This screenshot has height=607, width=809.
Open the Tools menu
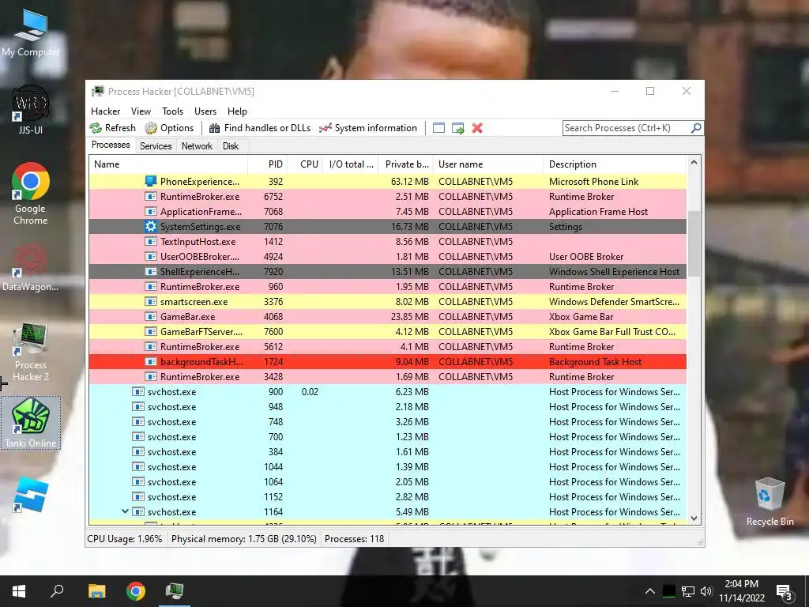click(x=172, y=111)
